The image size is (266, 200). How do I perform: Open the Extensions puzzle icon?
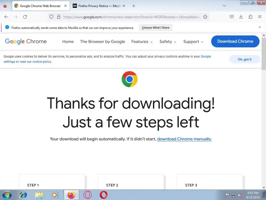tap(250, 17)
